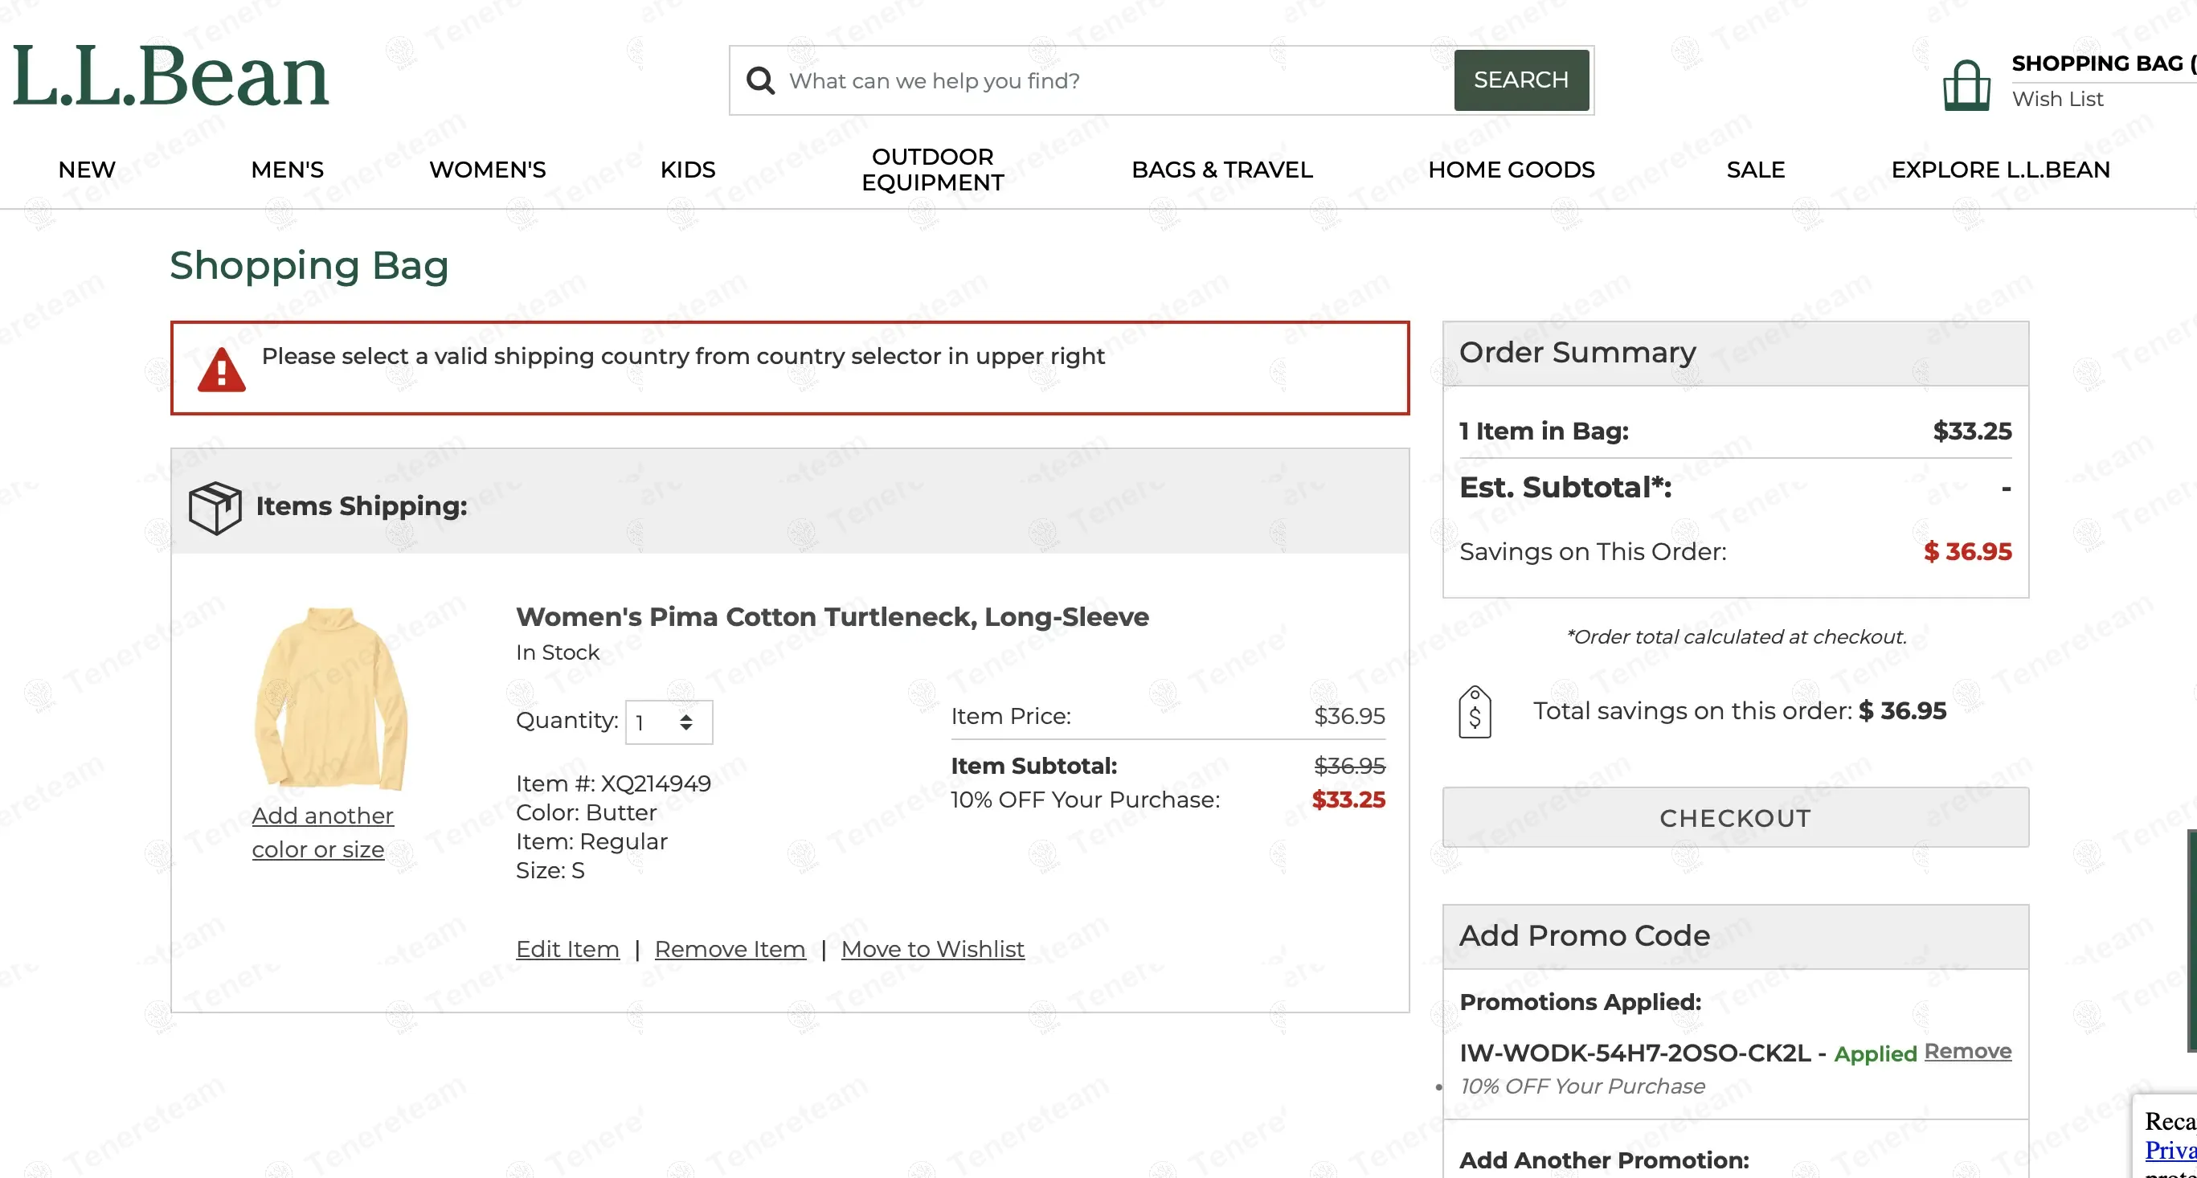Open the Bags & Travel menu
Screen dimensions: 2197x1178
(1221, 170)
